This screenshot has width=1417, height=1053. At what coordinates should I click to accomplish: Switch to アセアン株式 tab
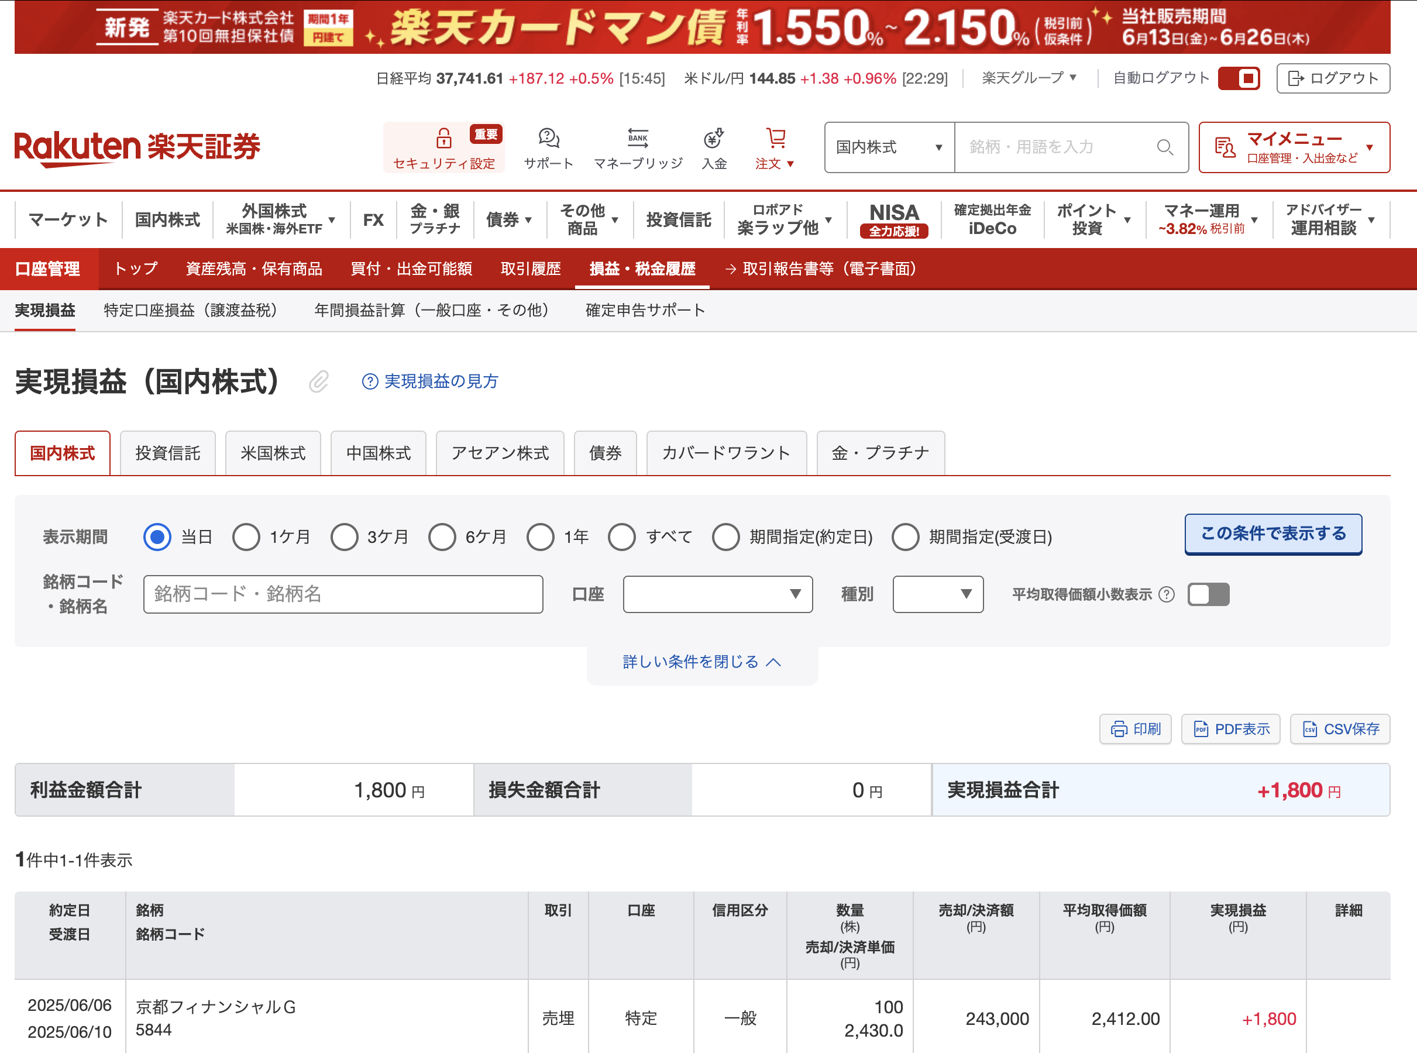[x=500, y=453]
